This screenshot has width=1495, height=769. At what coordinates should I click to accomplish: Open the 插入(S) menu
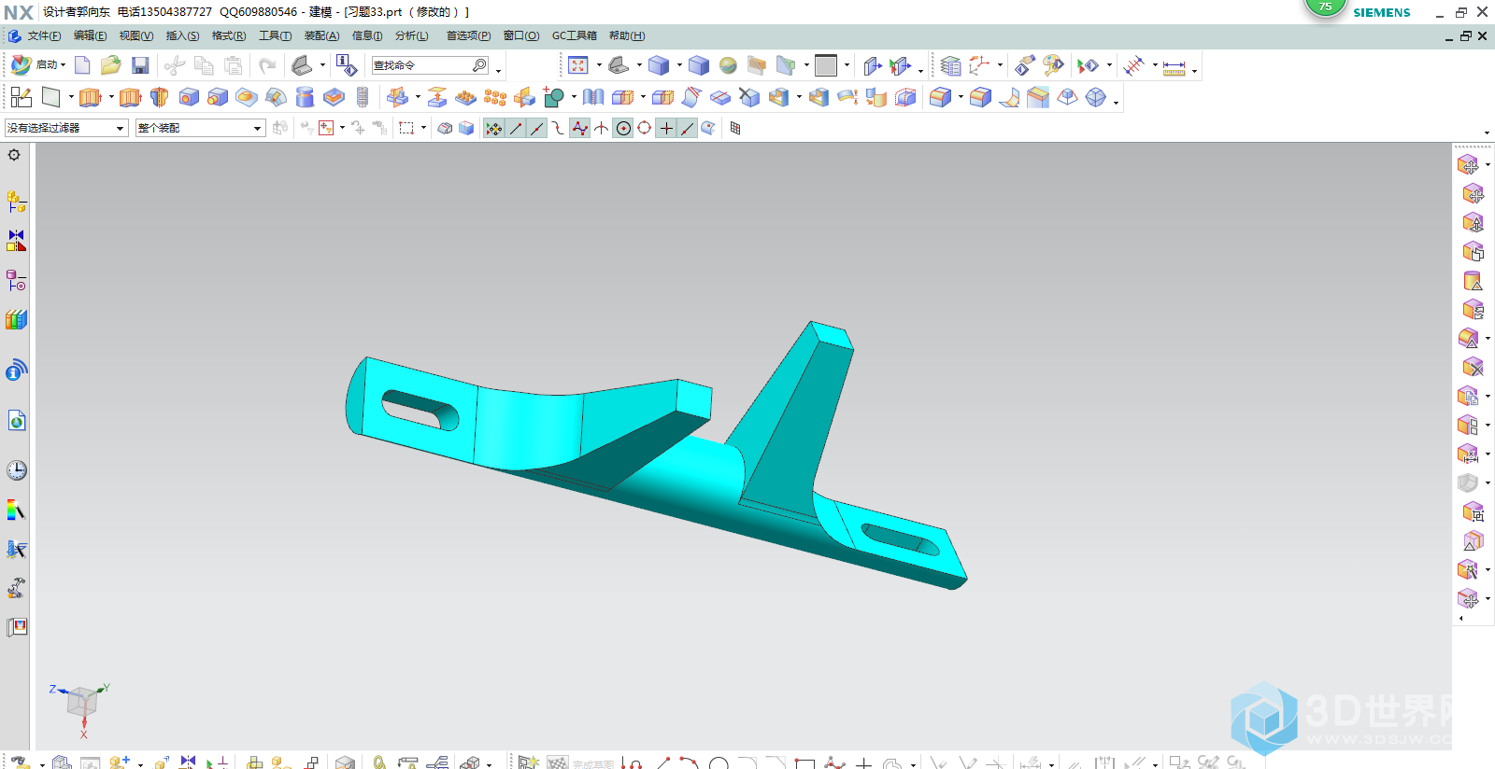(x=182, y=36)
